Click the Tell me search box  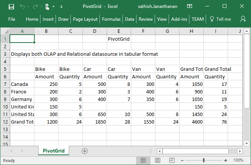coord(223,19)
